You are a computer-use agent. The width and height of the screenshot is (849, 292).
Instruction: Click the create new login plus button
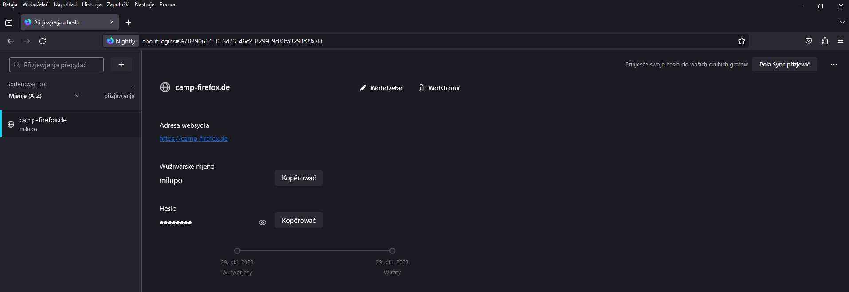(x=121, y=65)
